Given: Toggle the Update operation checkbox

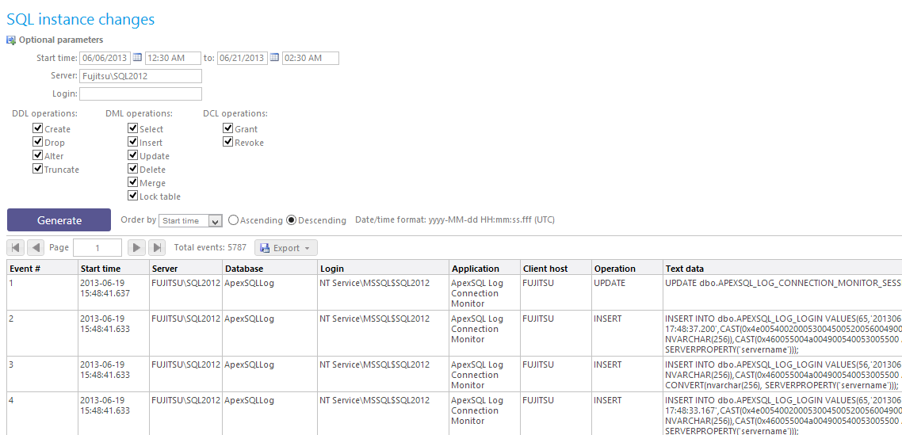Looking at the screenshot, I should point(133,155).
